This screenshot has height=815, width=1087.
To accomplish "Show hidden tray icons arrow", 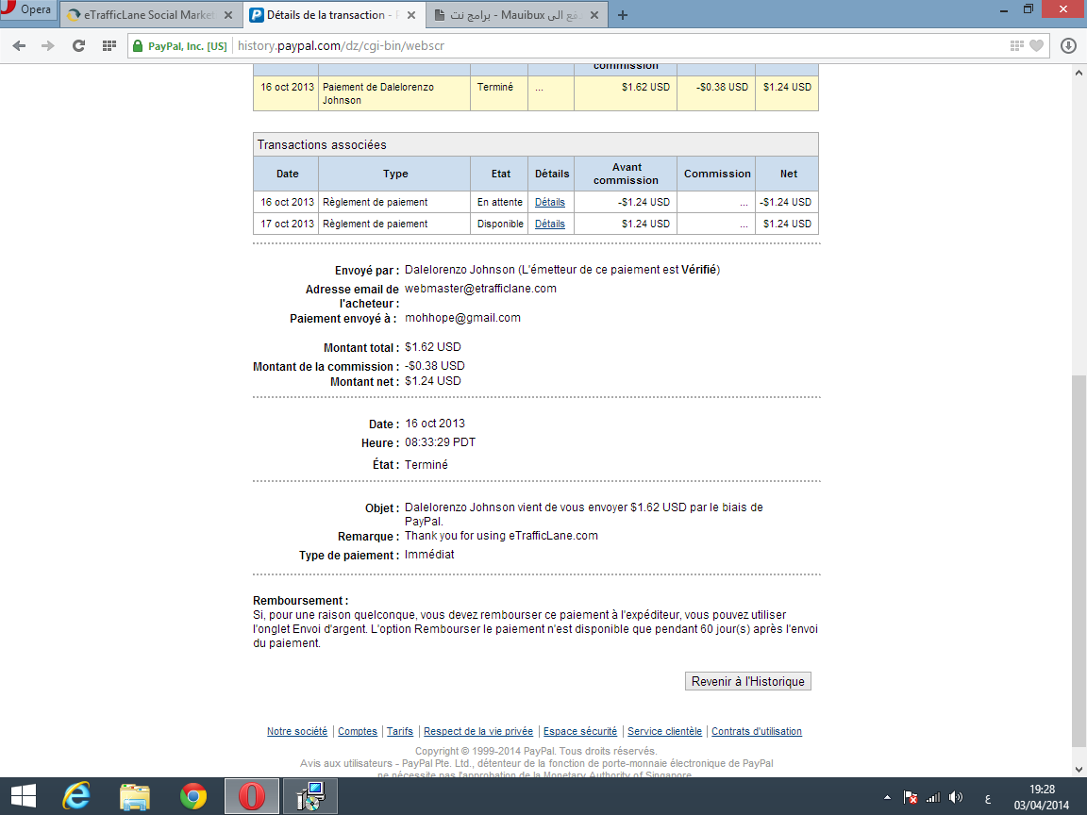I will 887,797.
